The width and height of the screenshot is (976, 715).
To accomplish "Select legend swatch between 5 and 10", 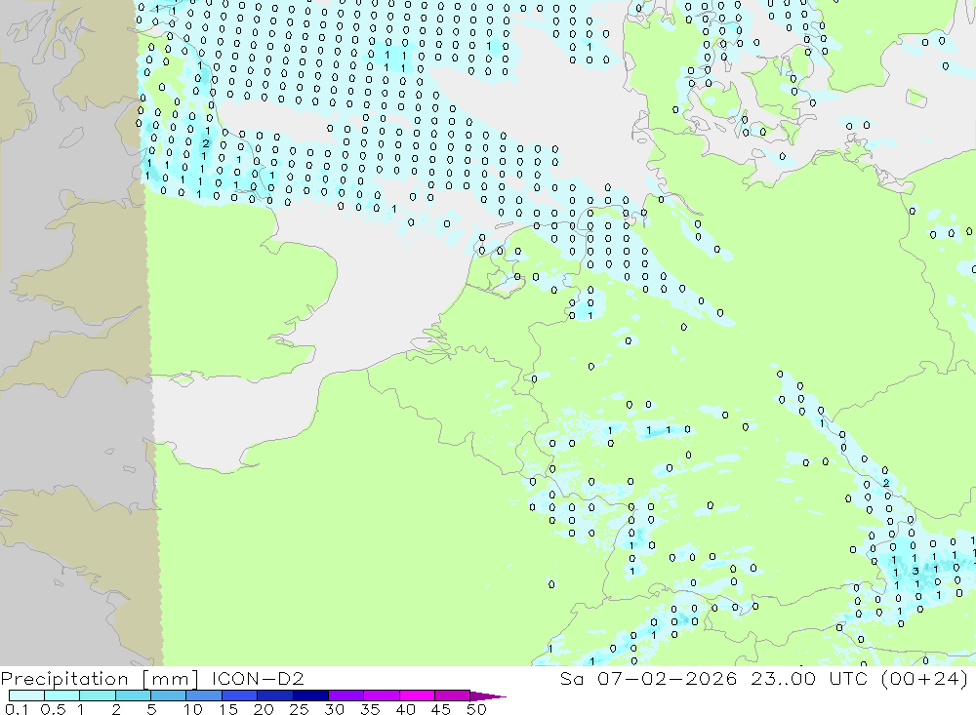I will [x=168, y=695].
